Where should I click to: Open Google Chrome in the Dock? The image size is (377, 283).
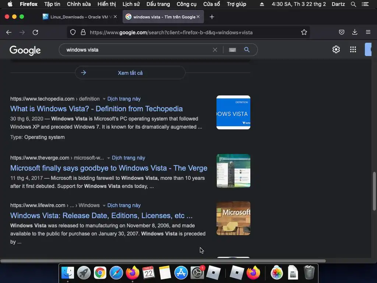(100, 273)
